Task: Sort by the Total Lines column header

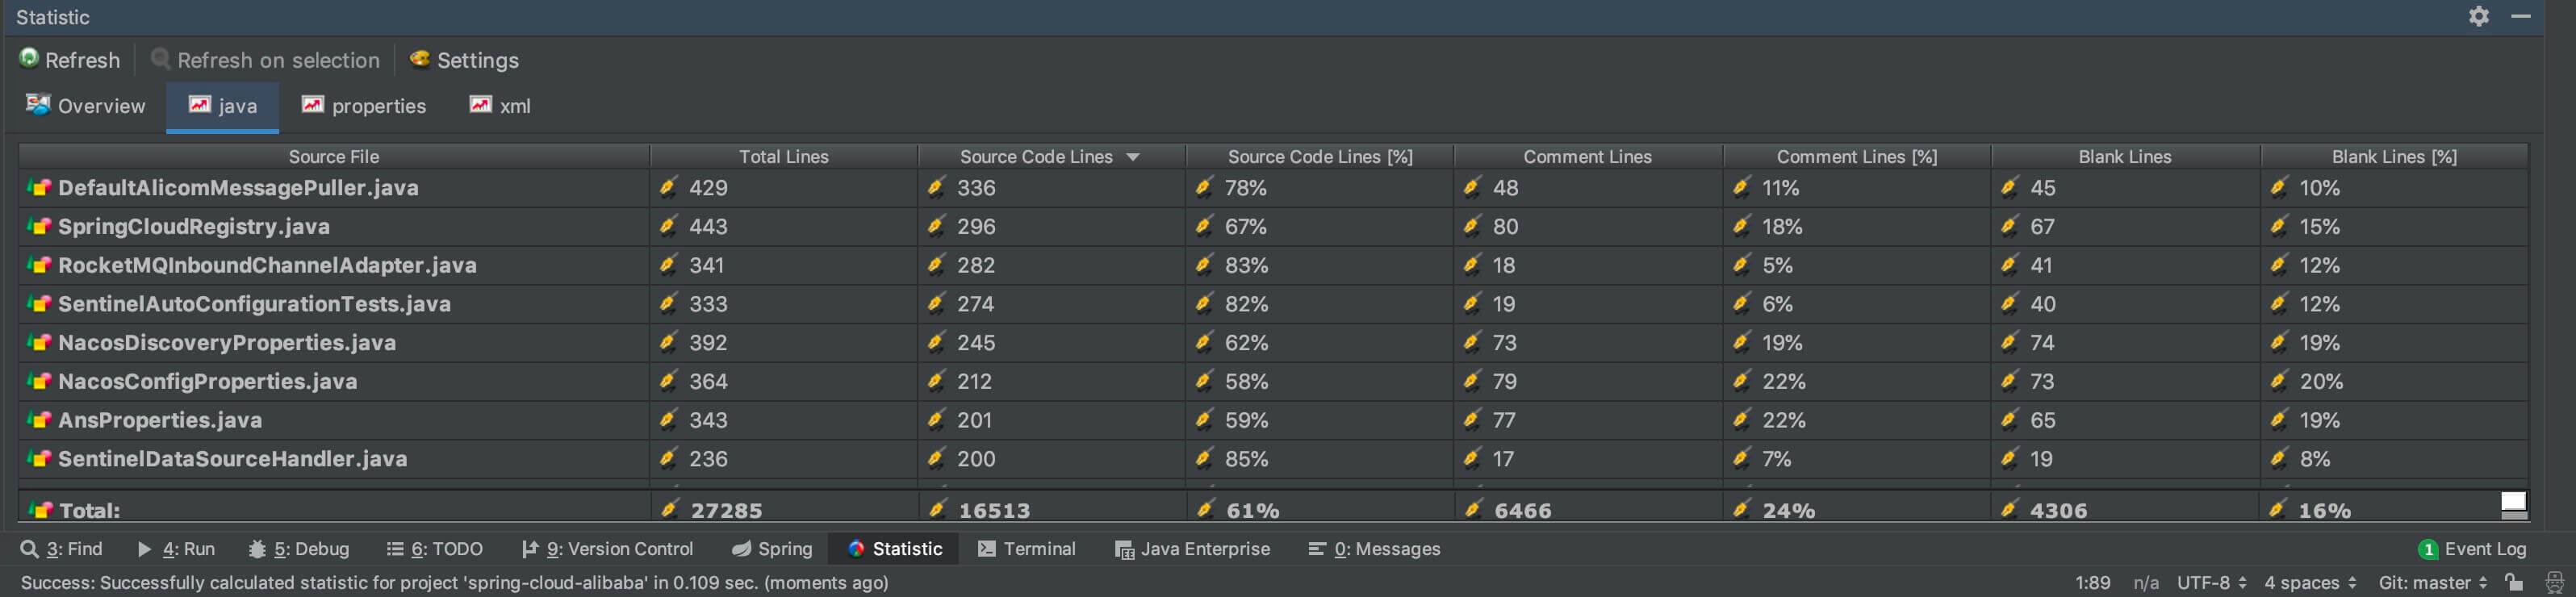Action: tap(783, 157)
